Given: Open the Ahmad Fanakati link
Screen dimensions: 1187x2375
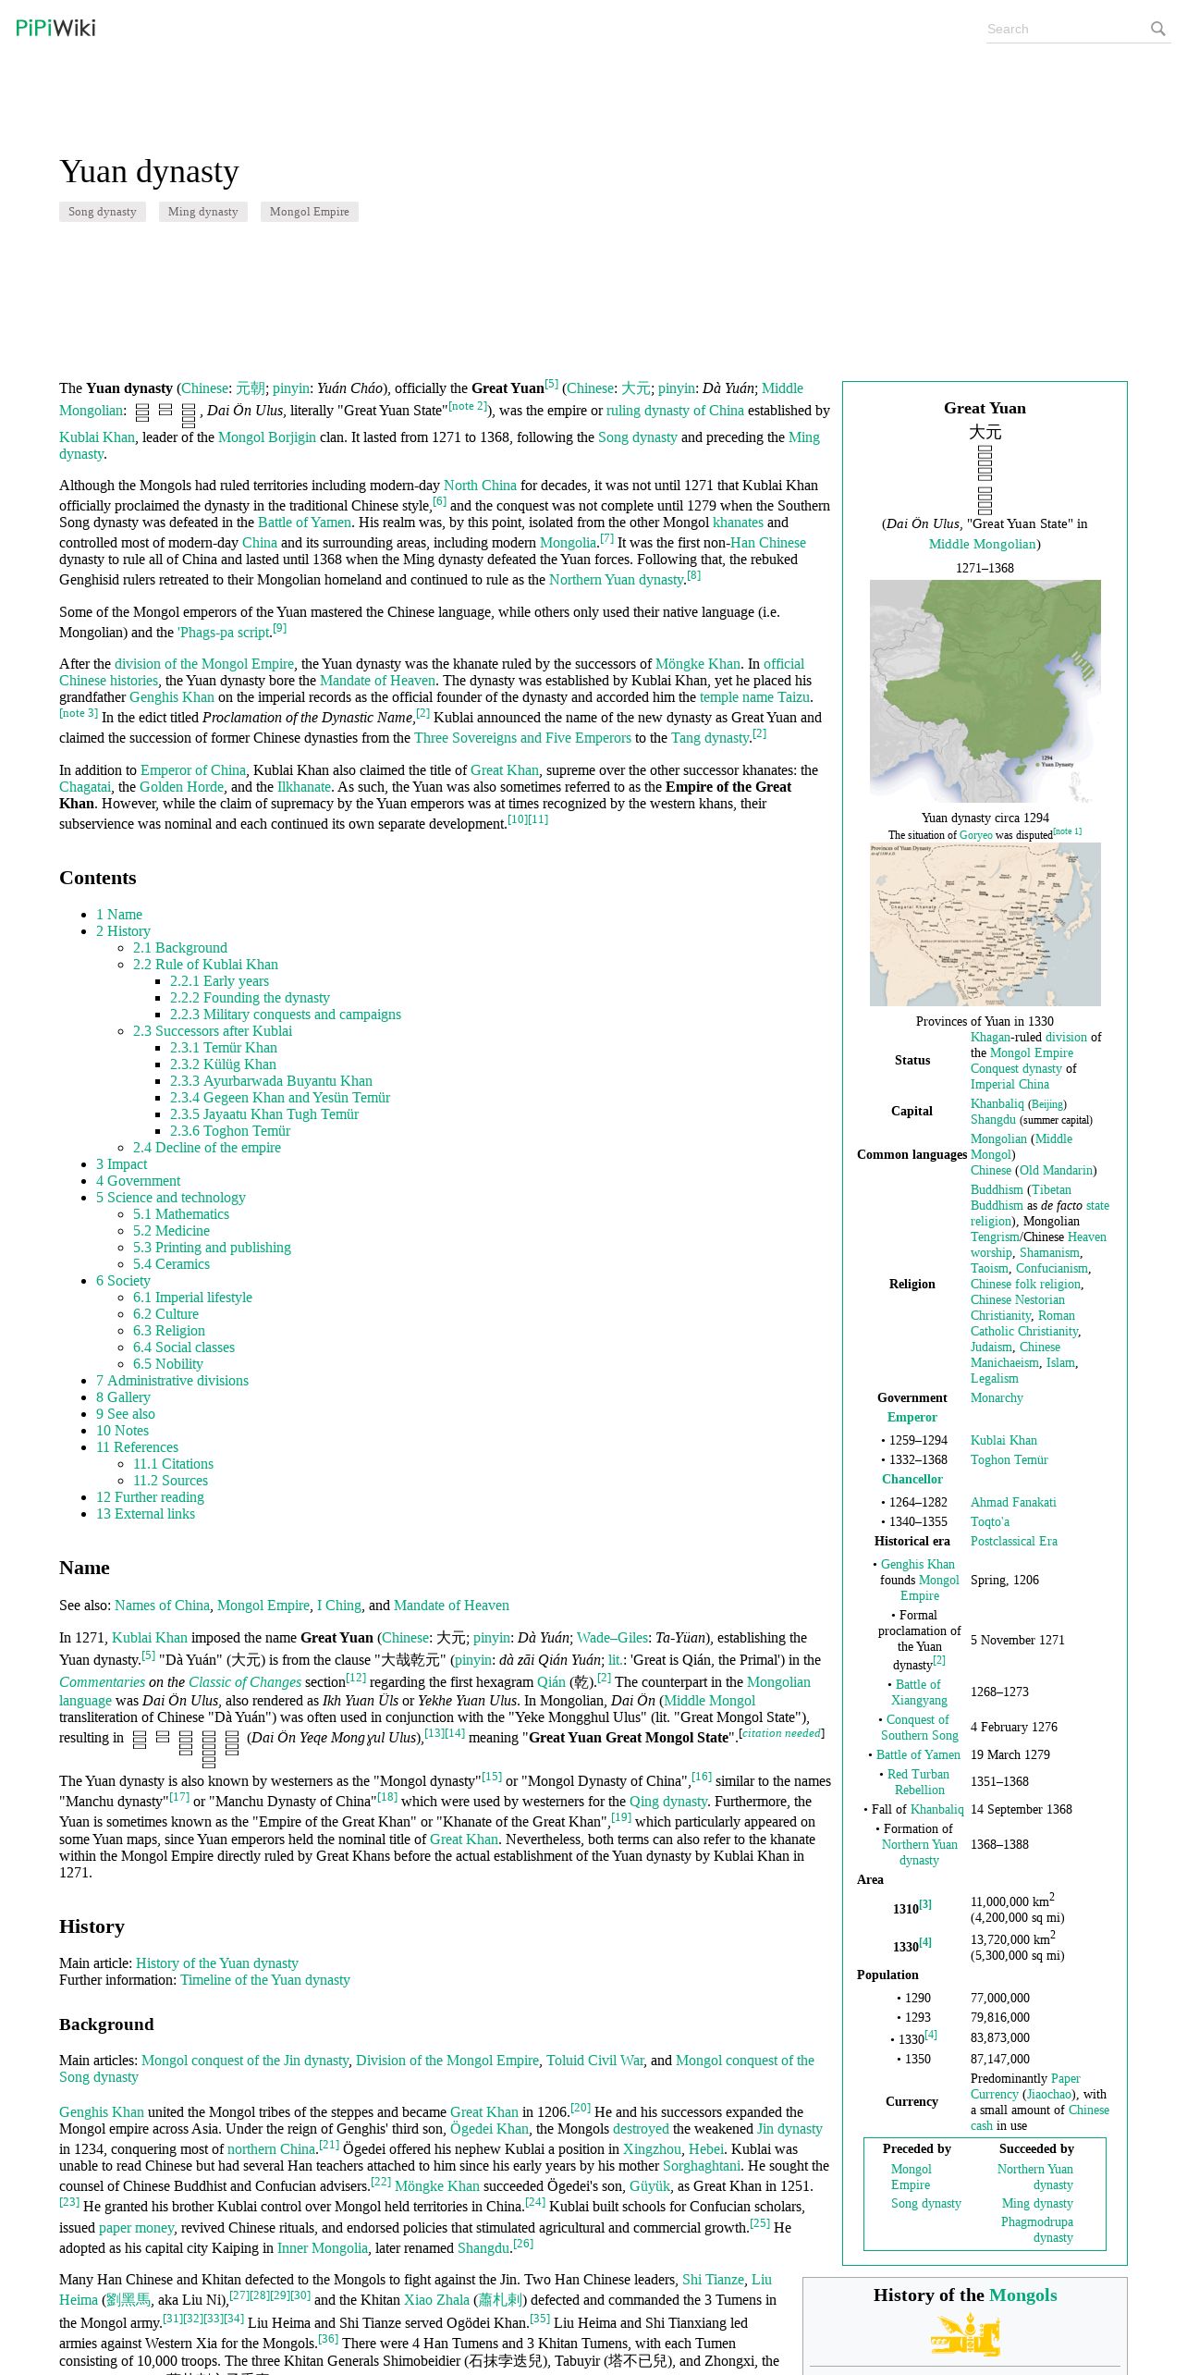Looking at the screenshot, I should coord(1013,1502).
